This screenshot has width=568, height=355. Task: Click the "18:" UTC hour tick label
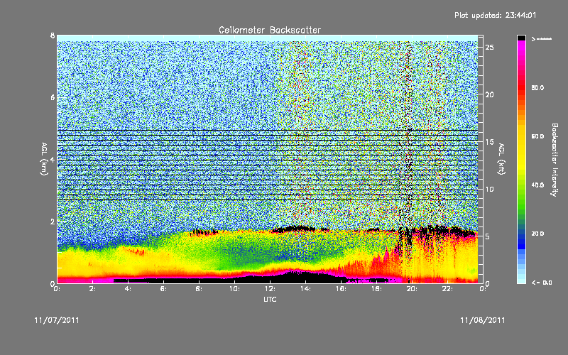[x=376, y=289]
